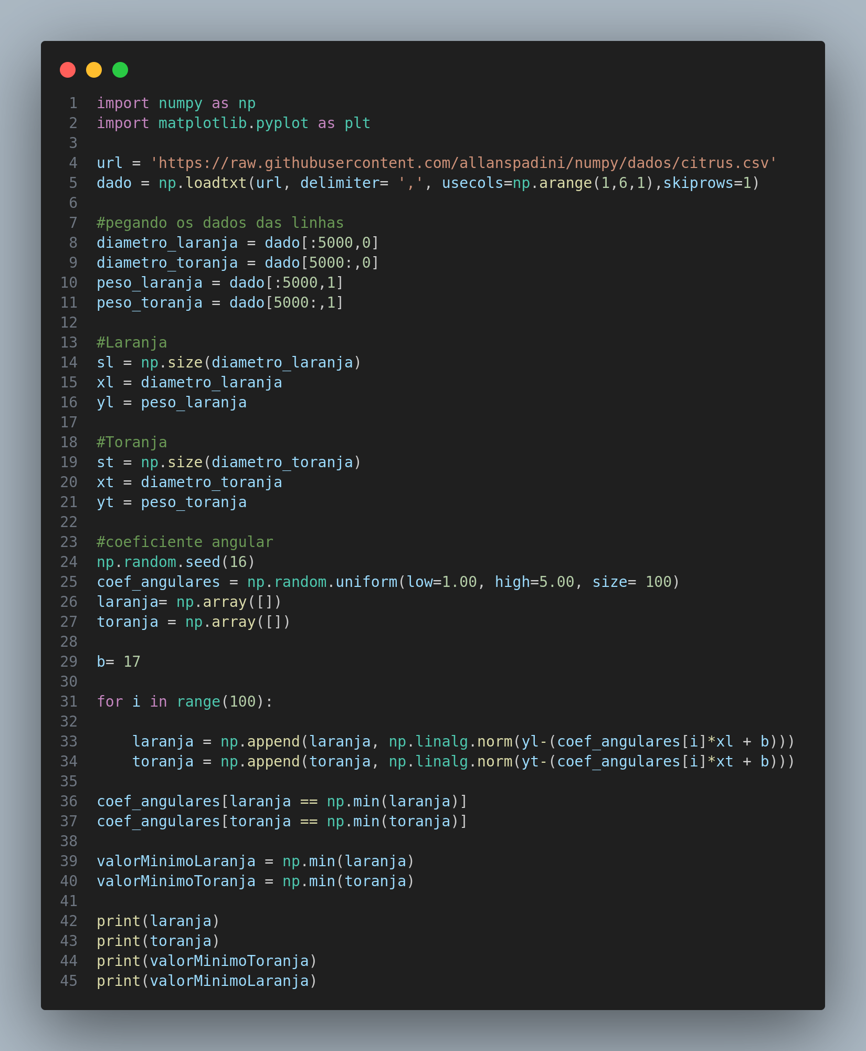The height and width of the screenshot is (1051, 866).
Task: Click 'print(toranja)' line
Action: (159, 941)
